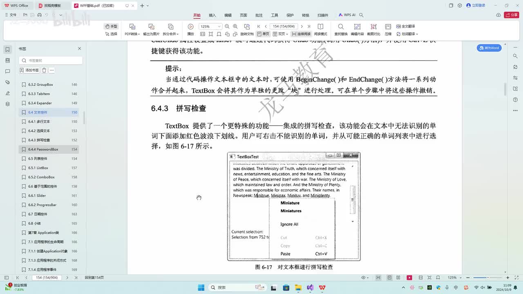The image size is (523, 294).
Task: Click the WPS AI search magnifier
Action: click(361, 15)
